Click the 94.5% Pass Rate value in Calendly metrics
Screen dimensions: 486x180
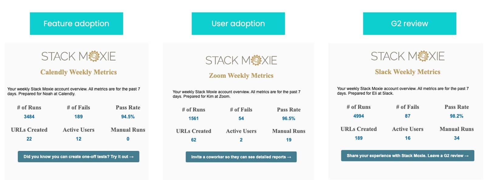click(128, 116)
